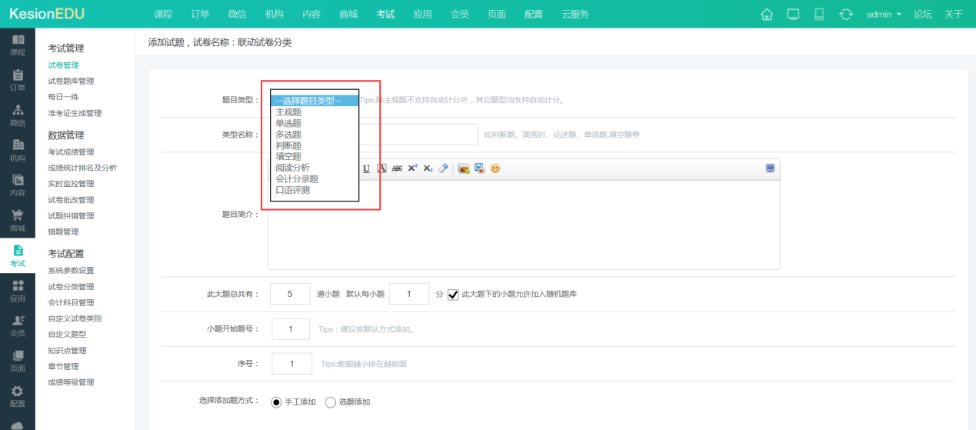Image resolution: width=976 pixels, height=430 pixels.
Task: Open the mobile phone preview icon
Action: (819, 15)
